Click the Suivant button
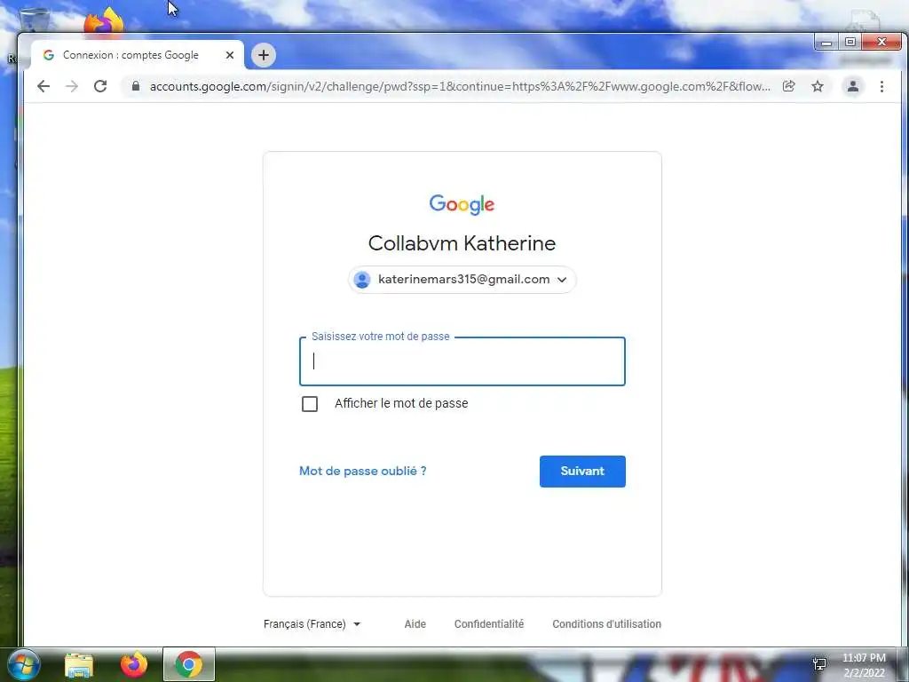The image size is (909, 682). click(582, 472)
